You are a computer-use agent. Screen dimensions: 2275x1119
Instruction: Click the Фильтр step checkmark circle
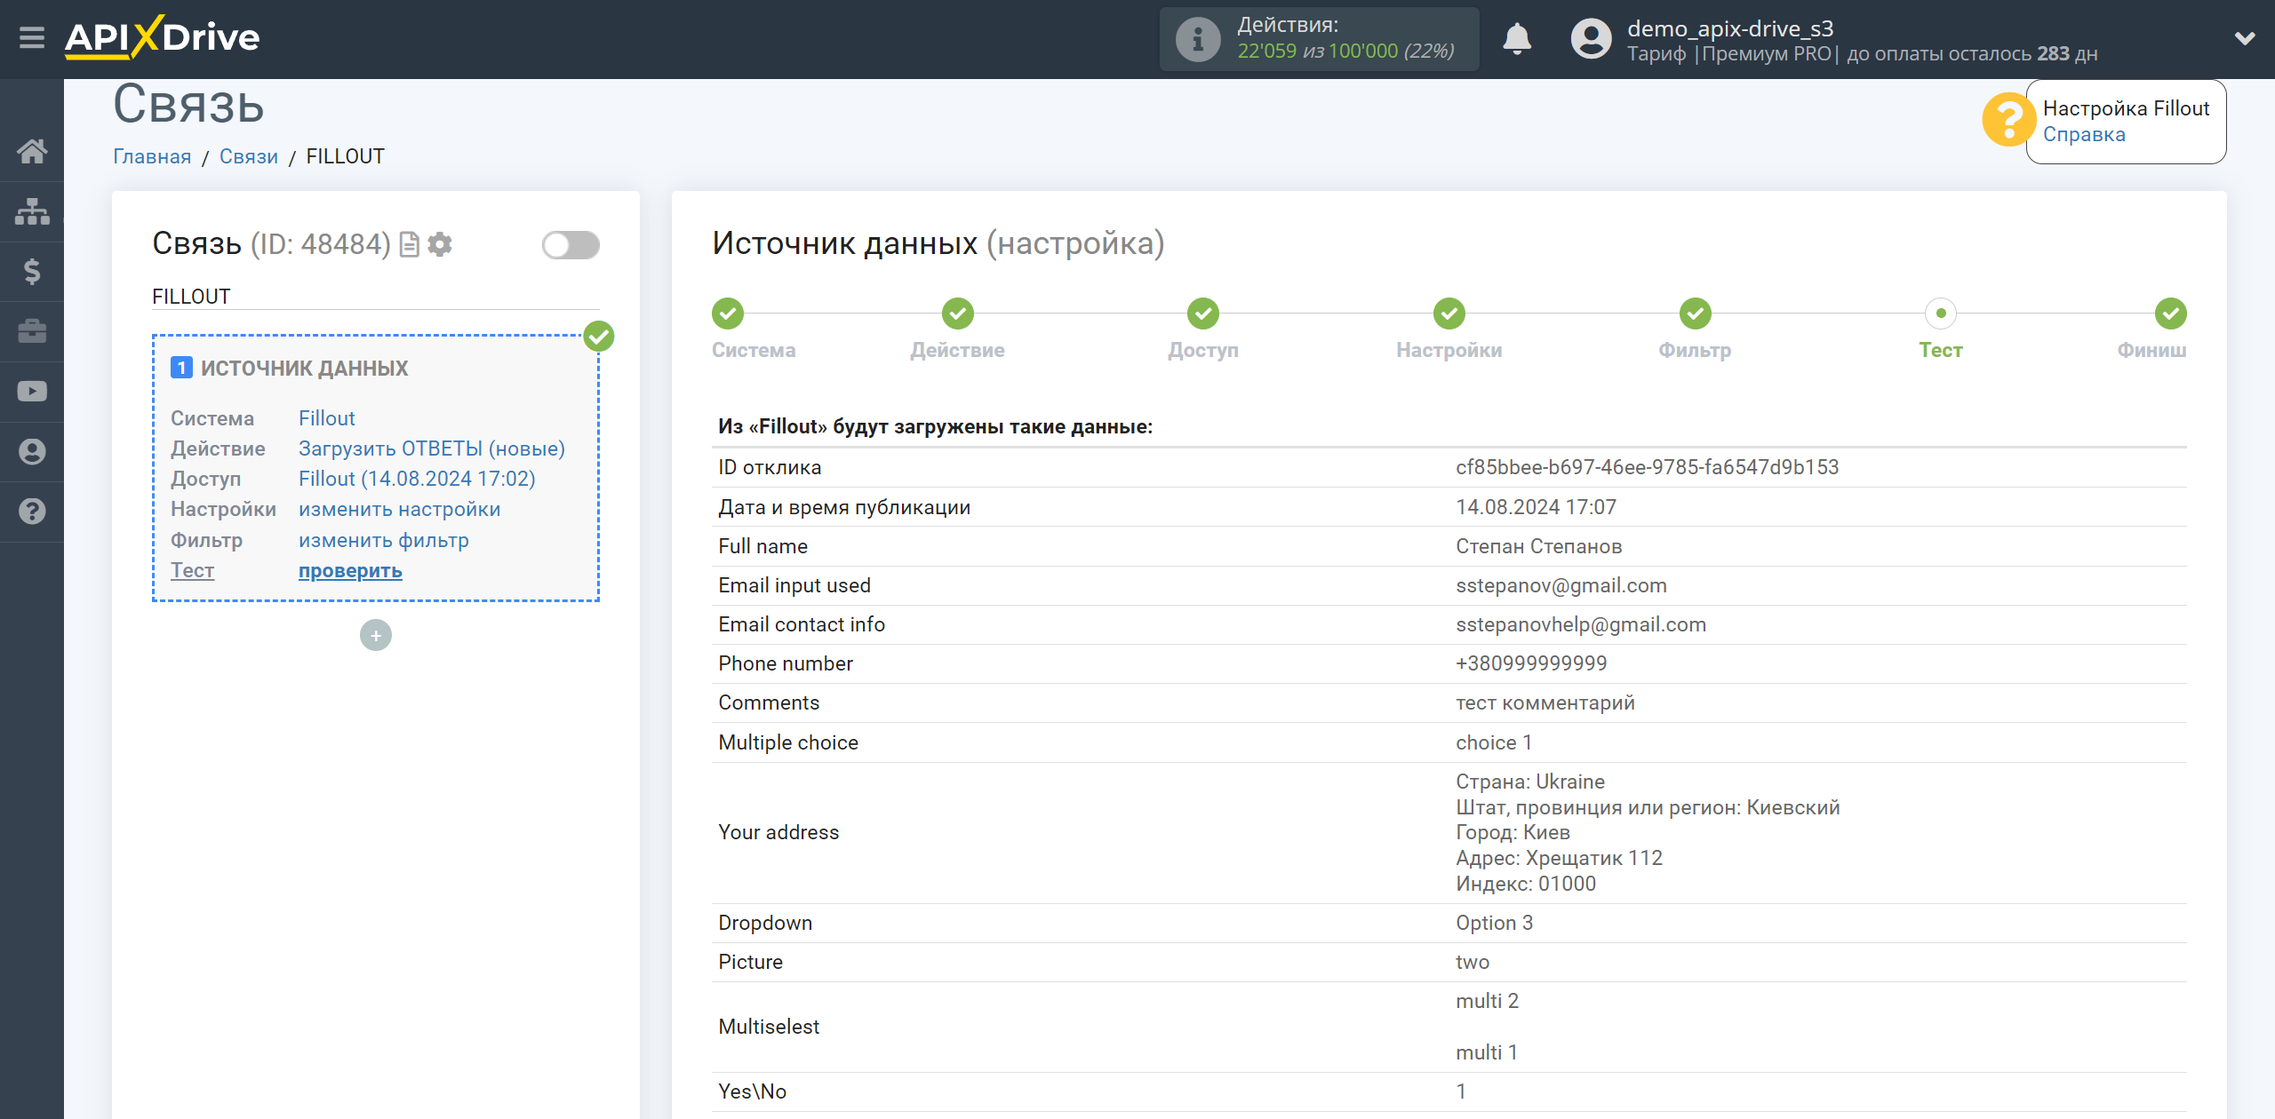coord(1696,313)
